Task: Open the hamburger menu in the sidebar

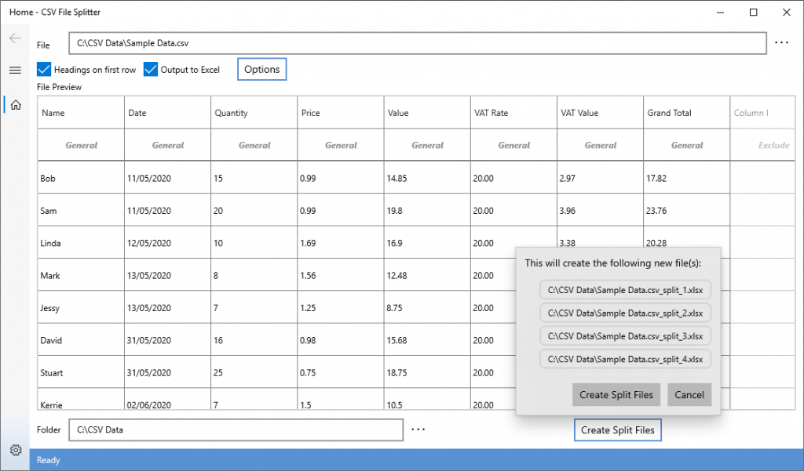Action: click(x=15, y=70)
